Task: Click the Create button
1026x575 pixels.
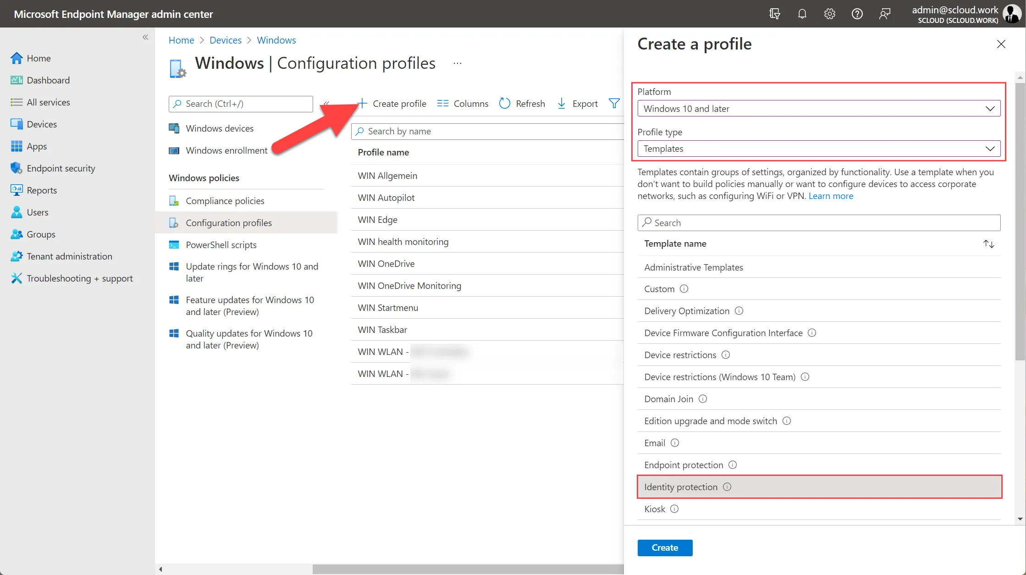Action: (665, 547)
